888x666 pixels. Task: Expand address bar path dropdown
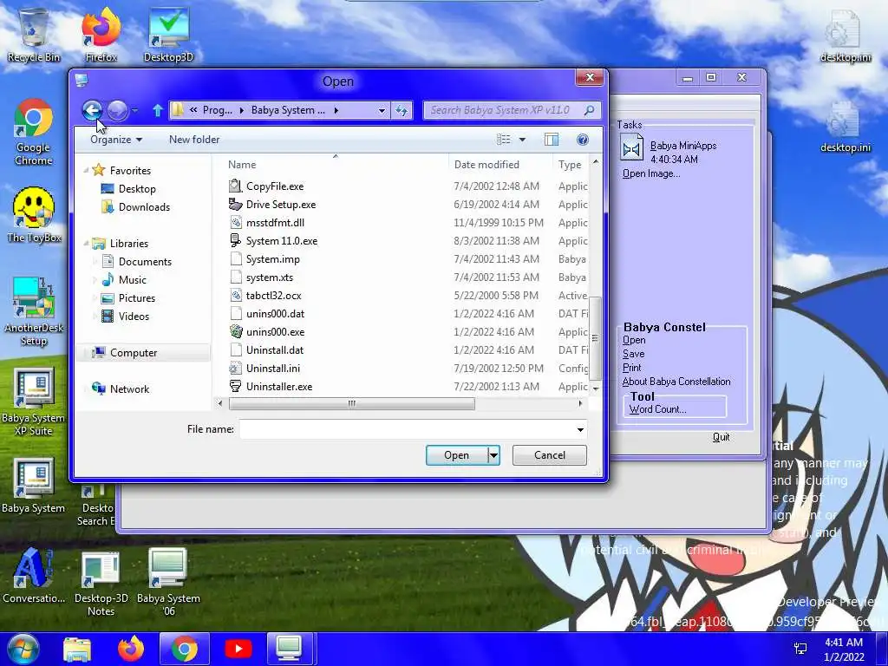(x=382, y=110)
